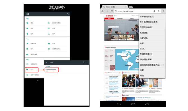Tap the search icon in Settings header
The width and height of the screenshot is (188, 111).
68,14
